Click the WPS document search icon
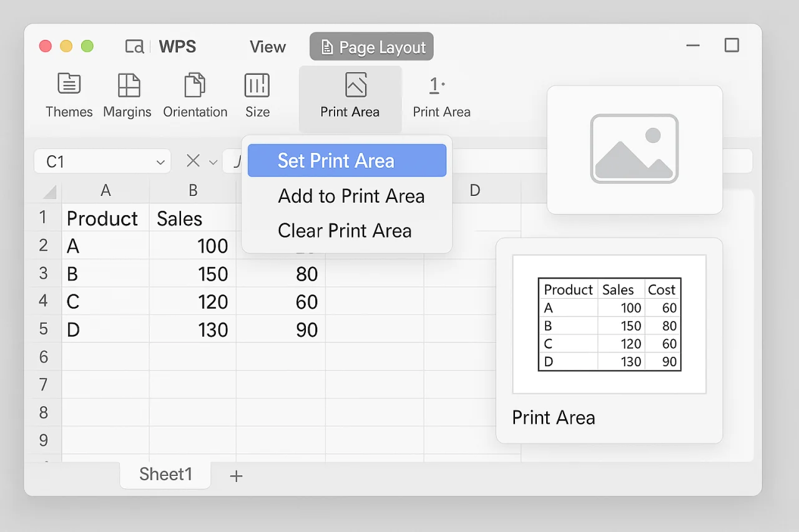 pyautogui.click(x=135, y=47)
